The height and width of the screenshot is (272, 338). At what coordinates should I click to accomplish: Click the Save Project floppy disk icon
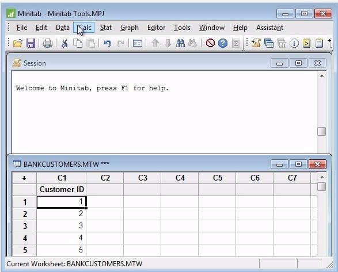point(31,43)
